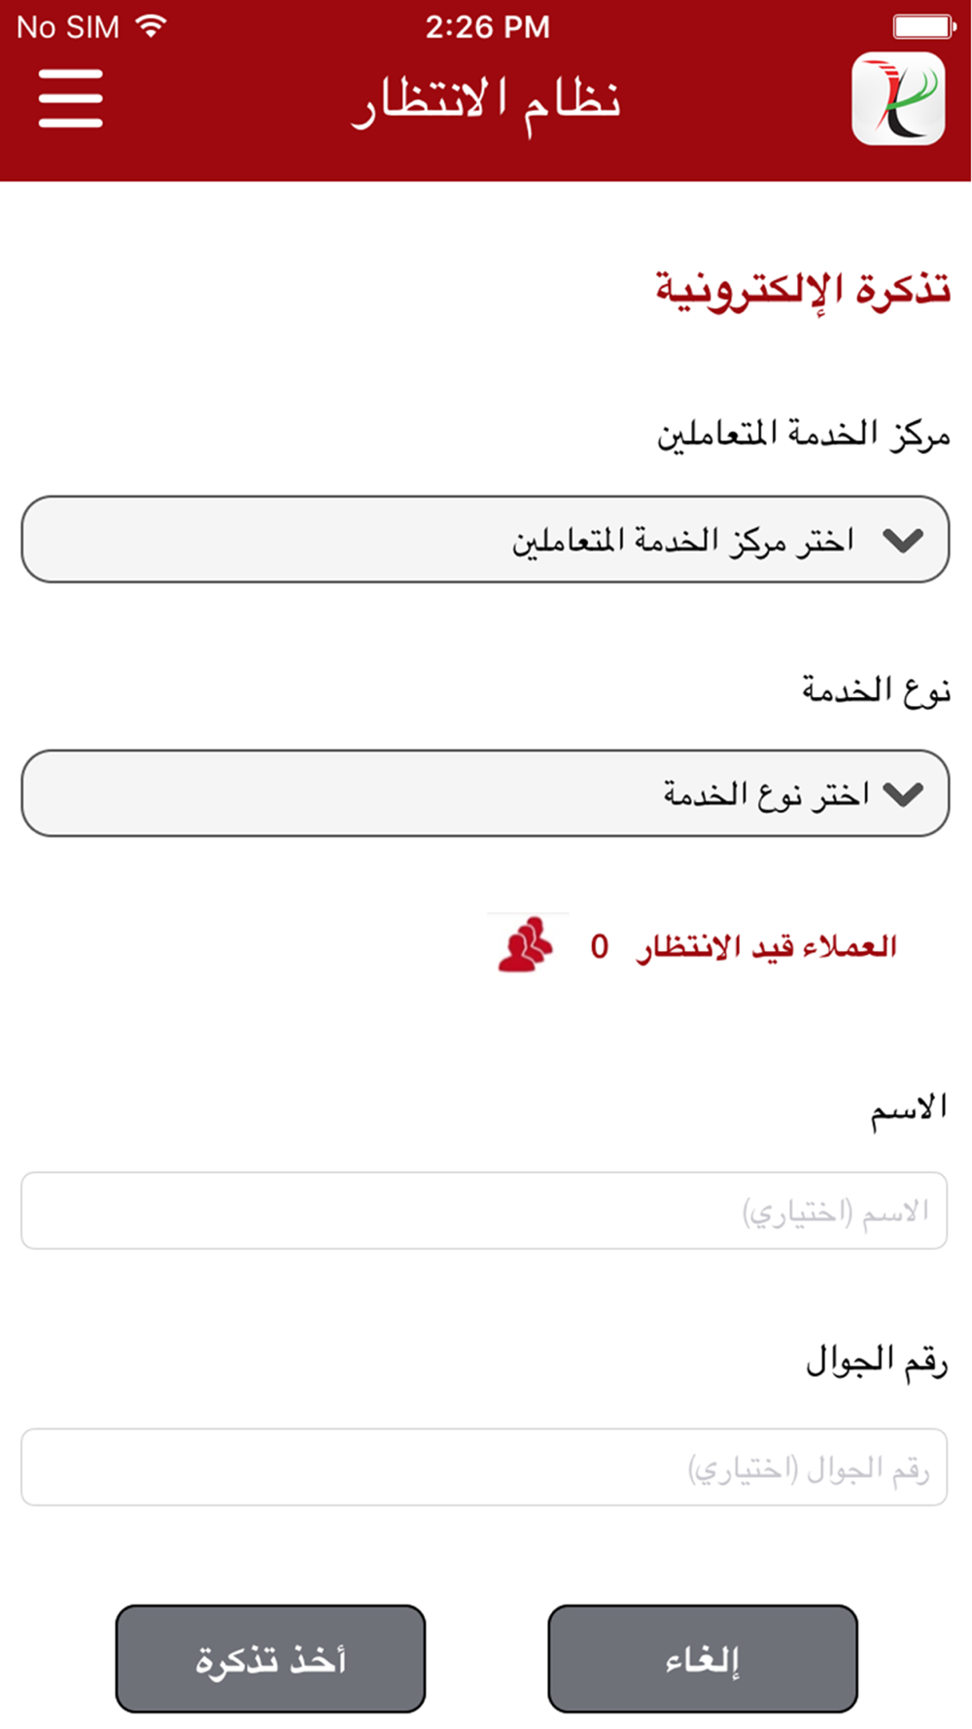Image resolution: width=972 pixels, height=1729 pixels.
Task: Tap the 2:26 PM status bar clock
Action: coord(487,27)
